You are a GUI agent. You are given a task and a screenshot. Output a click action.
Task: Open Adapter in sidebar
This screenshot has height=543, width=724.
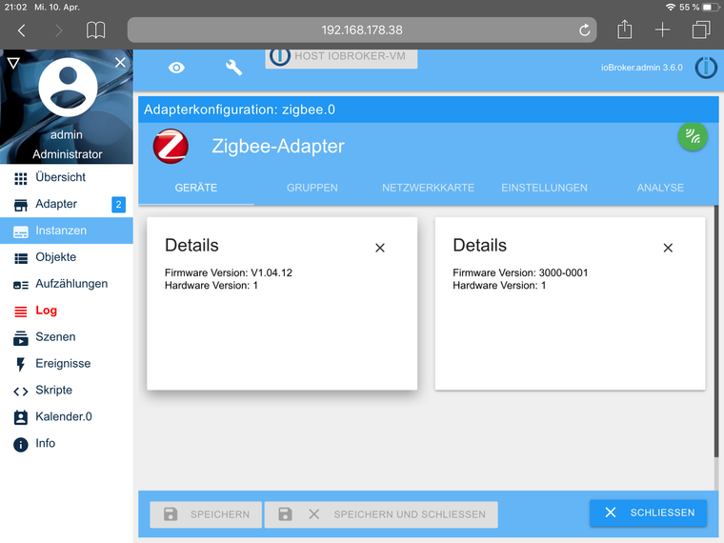(67, 204)
